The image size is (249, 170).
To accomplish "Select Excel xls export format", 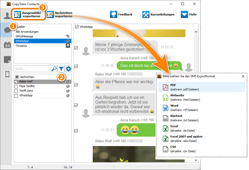I will [x=201, y=128].
